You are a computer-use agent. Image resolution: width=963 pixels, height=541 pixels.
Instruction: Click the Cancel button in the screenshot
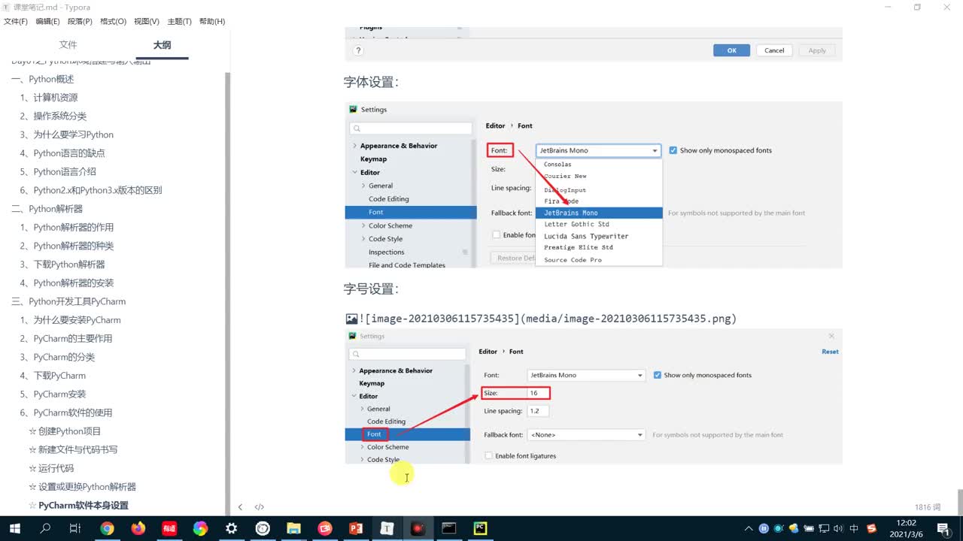coord(774,50)
